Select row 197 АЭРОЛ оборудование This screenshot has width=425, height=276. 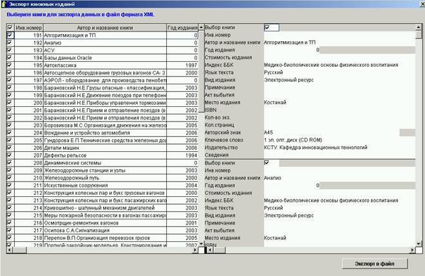coord(105,80)
